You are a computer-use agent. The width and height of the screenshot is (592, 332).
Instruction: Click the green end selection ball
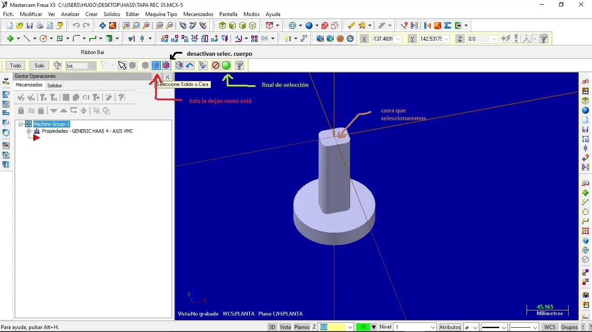coord(226,65)
